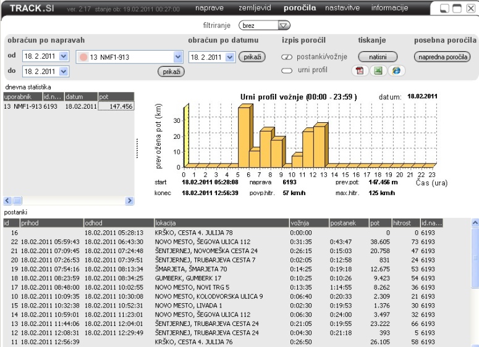Select row ŠENTJERNEJ, NOVOMEŠKA CESTA 24

[x=223, y=251]
